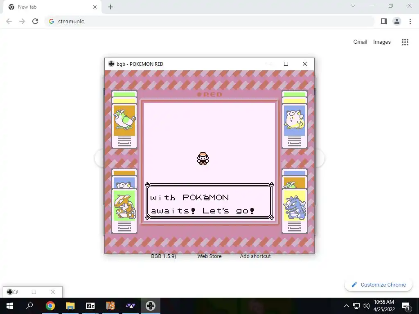Close the bgb POKEMON RED window
Screen dimensions: 419x314
point(304,64)
